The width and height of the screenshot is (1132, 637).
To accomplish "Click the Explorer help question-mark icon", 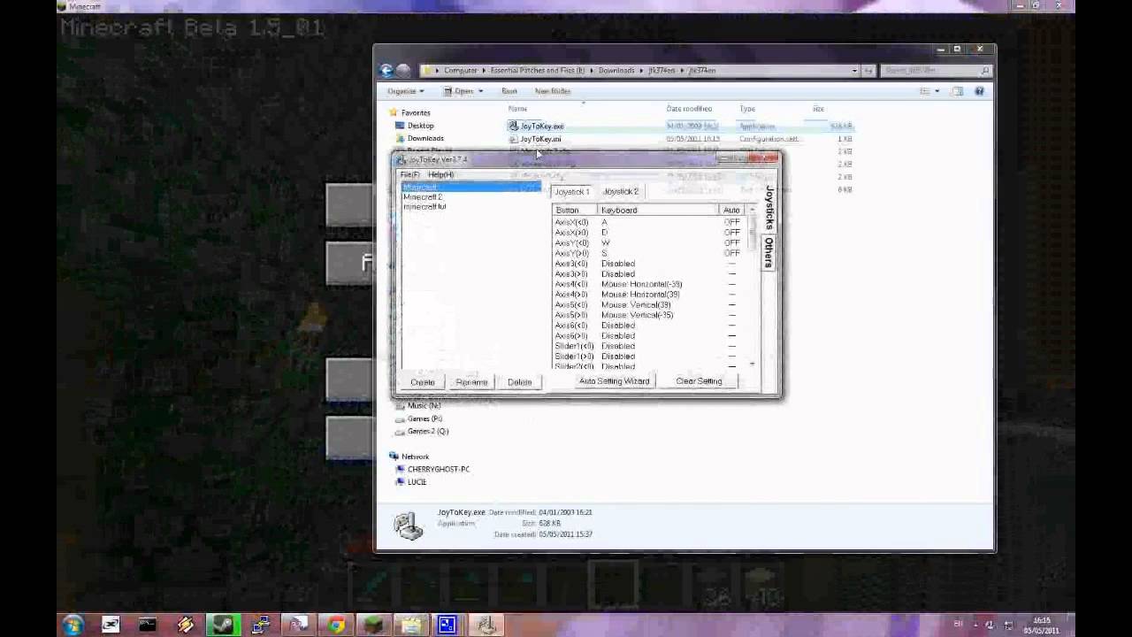I will coord(979,91).
